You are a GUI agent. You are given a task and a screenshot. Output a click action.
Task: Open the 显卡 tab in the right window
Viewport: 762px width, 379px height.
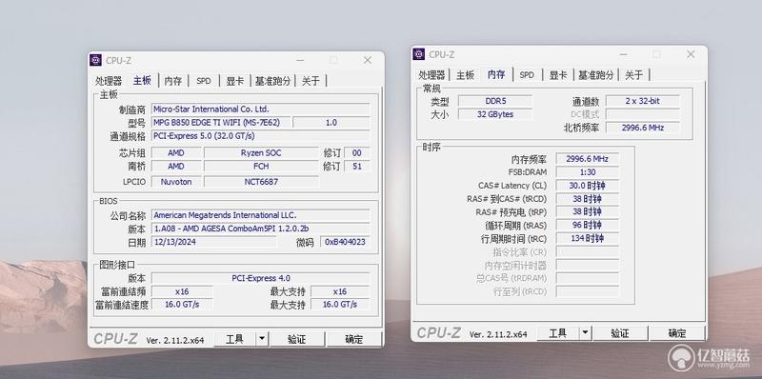[x=558, y=75]
